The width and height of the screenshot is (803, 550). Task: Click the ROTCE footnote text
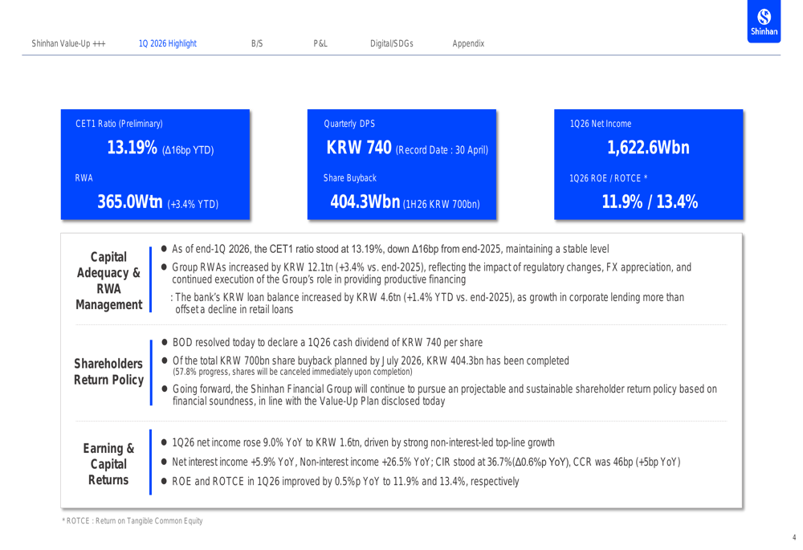pyautogui.click(x=132, y=521)
